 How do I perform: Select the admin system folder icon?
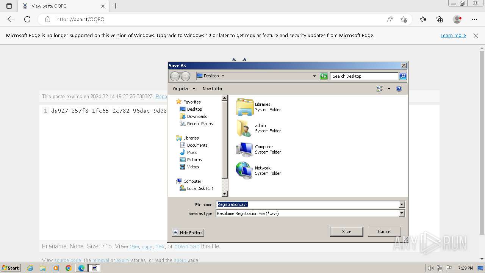click(244, 128)
